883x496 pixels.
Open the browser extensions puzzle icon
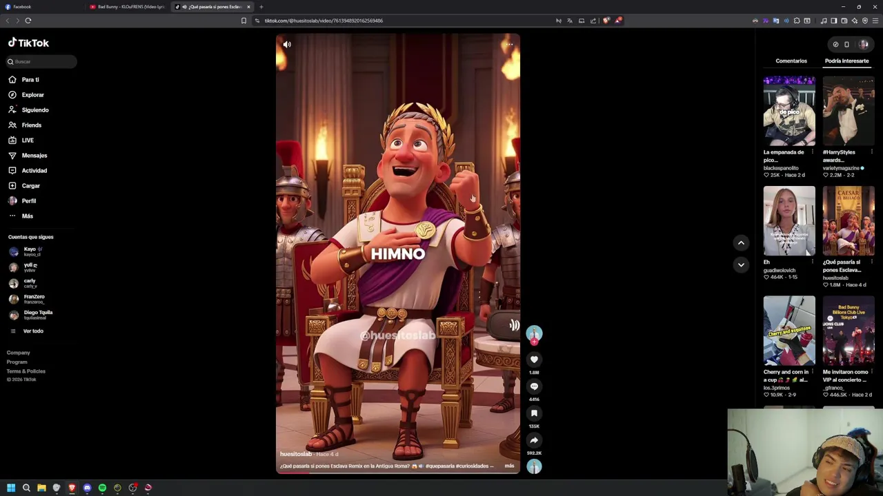click(x=797, y=21)
